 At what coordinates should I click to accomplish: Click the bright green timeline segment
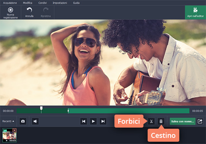[x=129, y=111]
